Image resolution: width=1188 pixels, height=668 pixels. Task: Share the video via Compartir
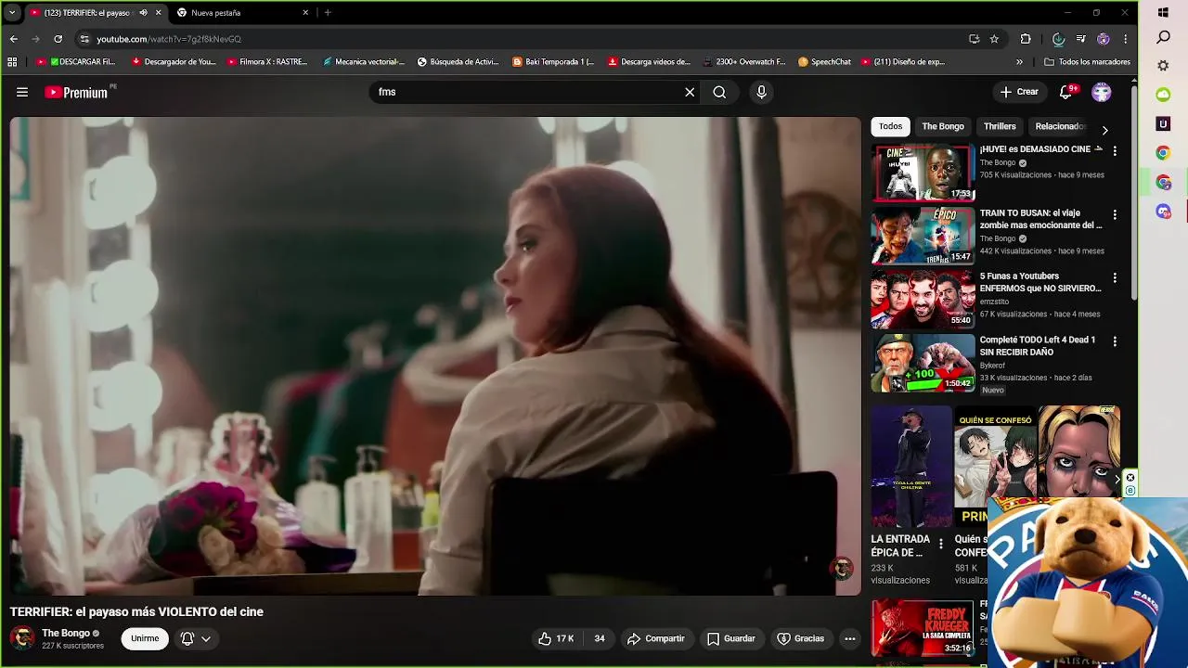pos(655,638)
